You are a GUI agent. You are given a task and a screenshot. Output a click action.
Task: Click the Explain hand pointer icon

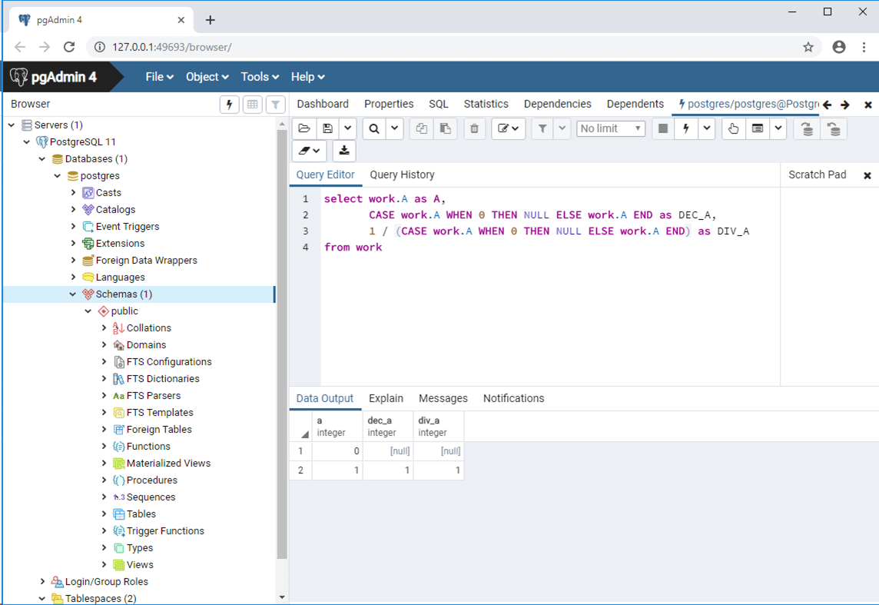tap(733, 128)
